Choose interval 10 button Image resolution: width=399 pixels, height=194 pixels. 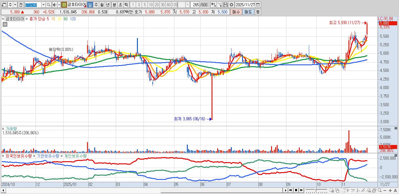(x=151, y=5)
